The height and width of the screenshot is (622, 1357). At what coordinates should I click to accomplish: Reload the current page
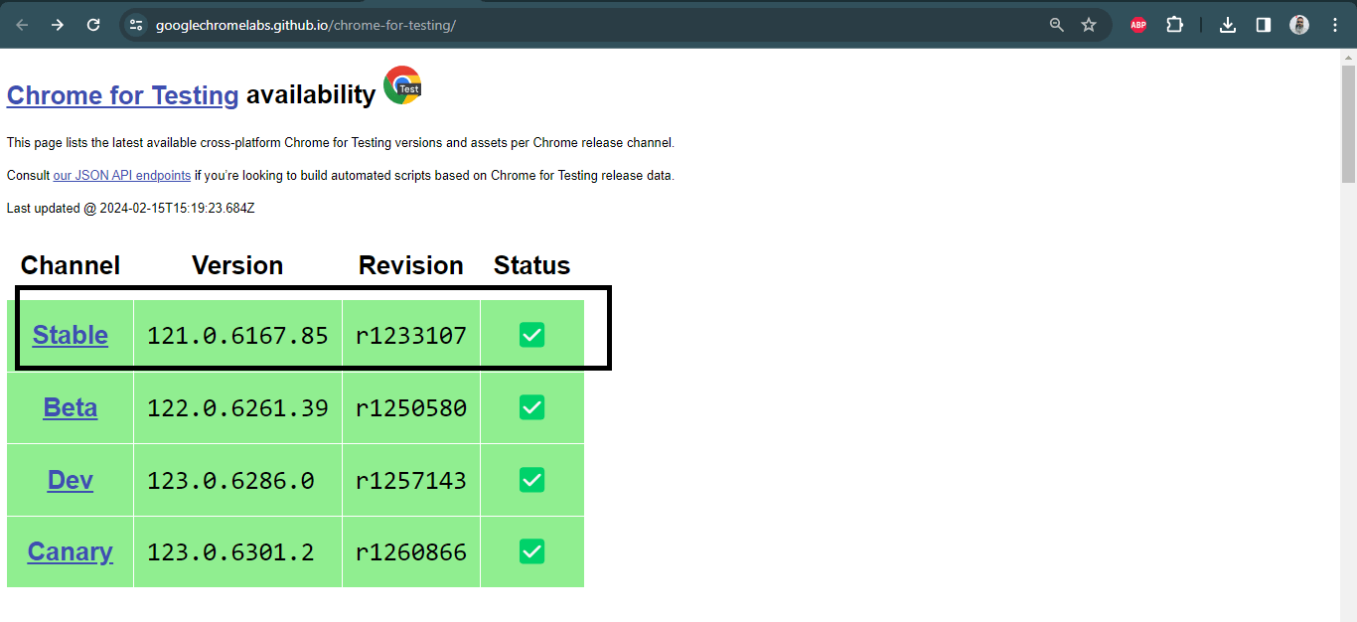(x=93, y=25)
